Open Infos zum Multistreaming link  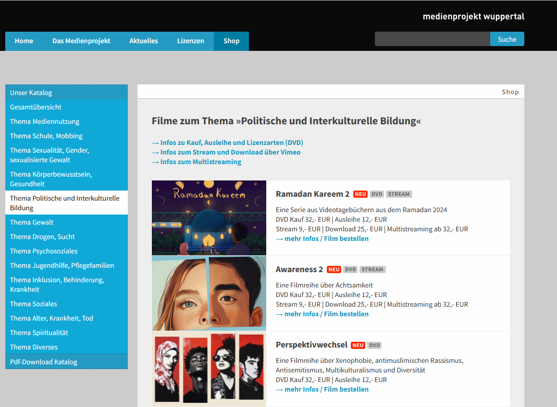point(197,162)
